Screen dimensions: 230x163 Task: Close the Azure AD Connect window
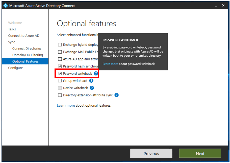223,6
